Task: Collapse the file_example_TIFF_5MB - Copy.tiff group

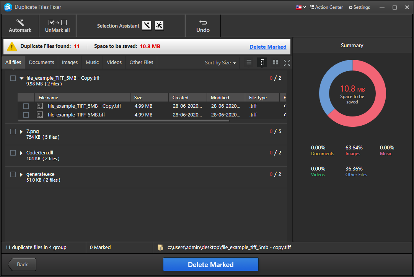Action: tap(22, 78)
